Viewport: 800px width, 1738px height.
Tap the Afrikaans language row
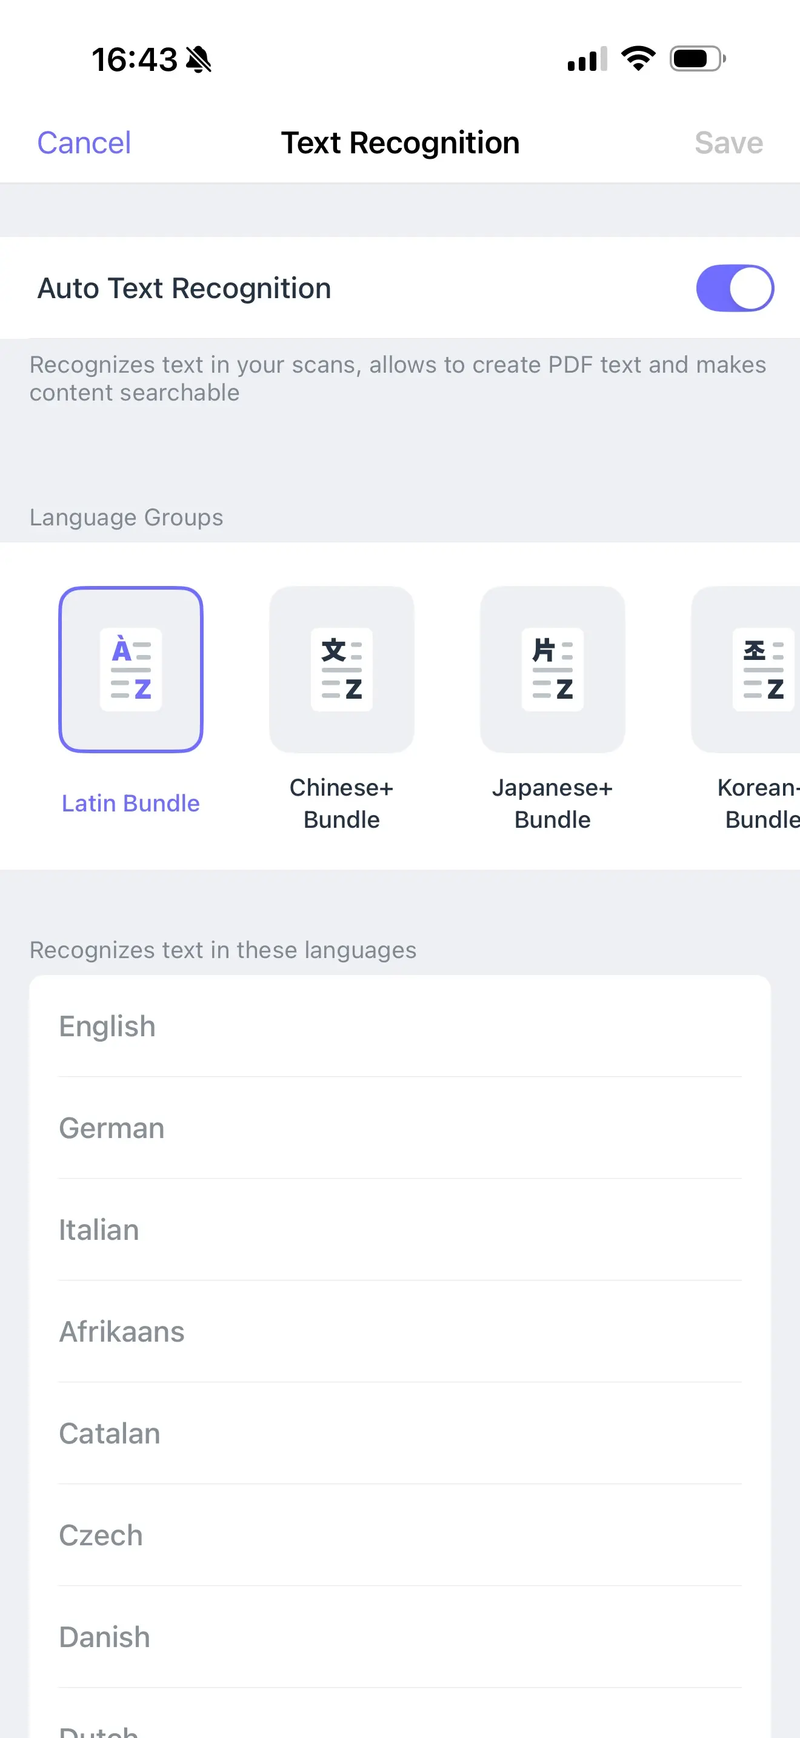pos(399,1332)
